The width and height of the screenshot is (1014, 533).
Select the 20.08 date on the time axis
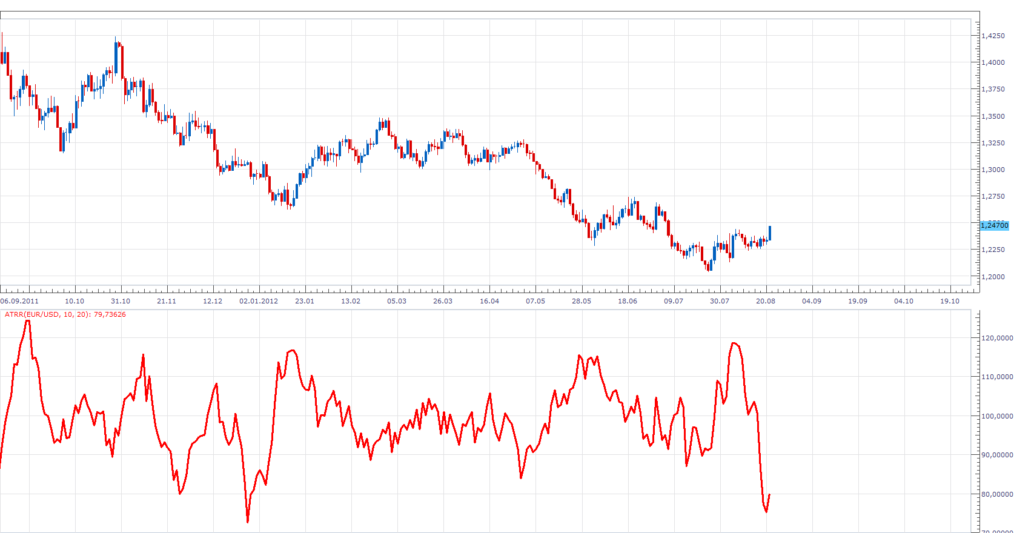766,301
